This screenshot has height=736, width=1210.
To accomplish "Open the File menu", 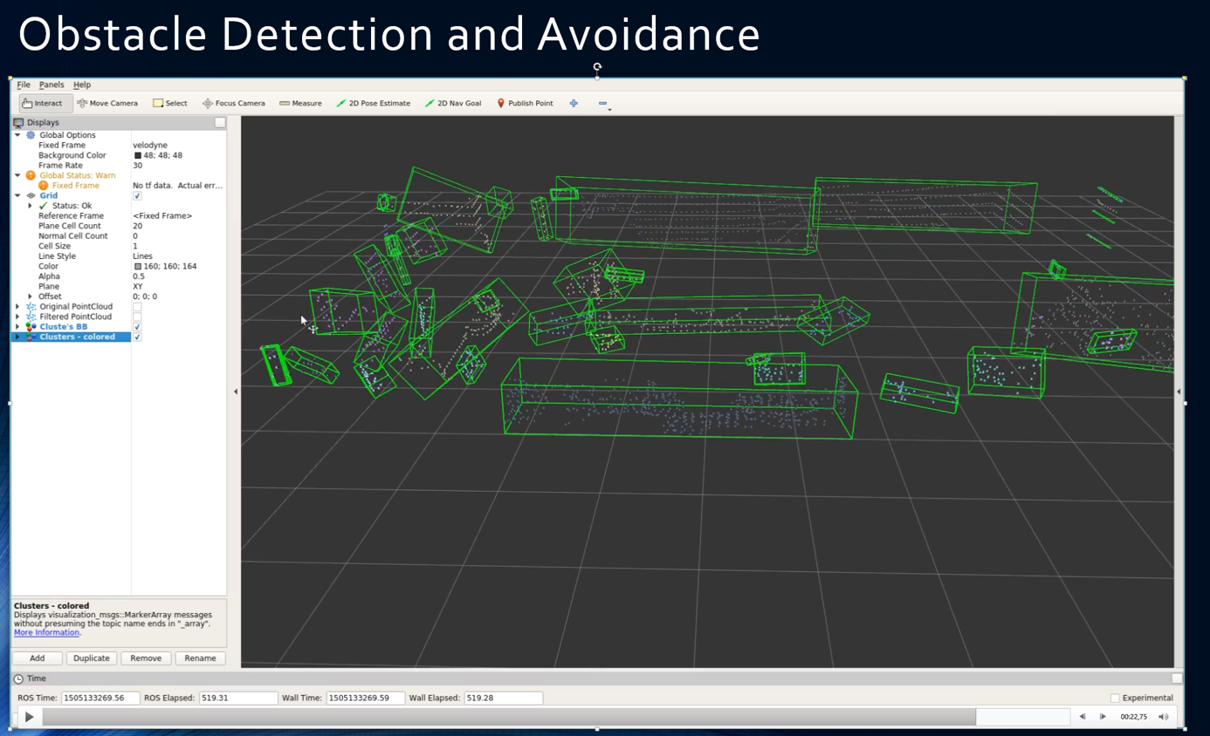I will tap(24, 85).
